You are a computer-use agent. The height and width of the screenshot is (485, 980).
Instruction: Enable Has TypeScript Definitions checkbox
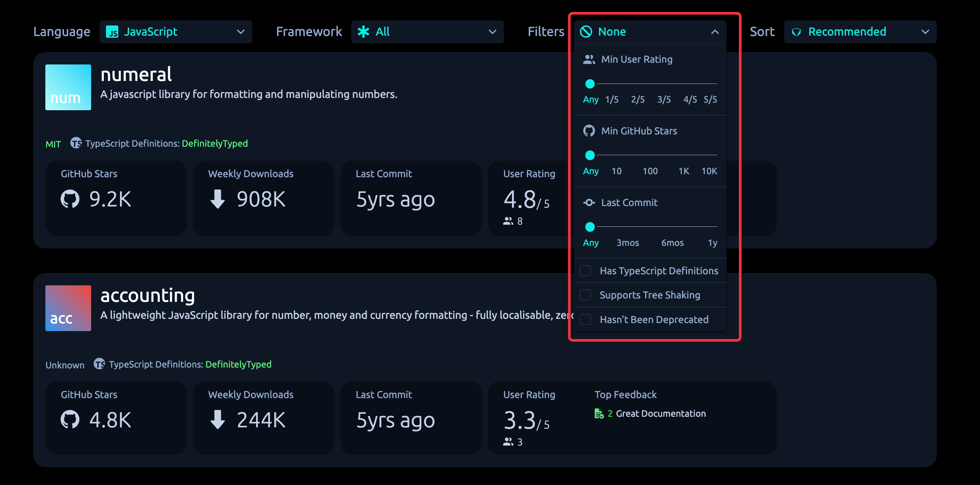[x=585, y=271]
